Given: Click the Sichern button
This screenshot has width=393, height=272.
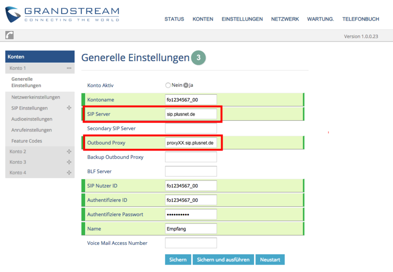Looking at the screenshot, I should [x=178, y=259].
